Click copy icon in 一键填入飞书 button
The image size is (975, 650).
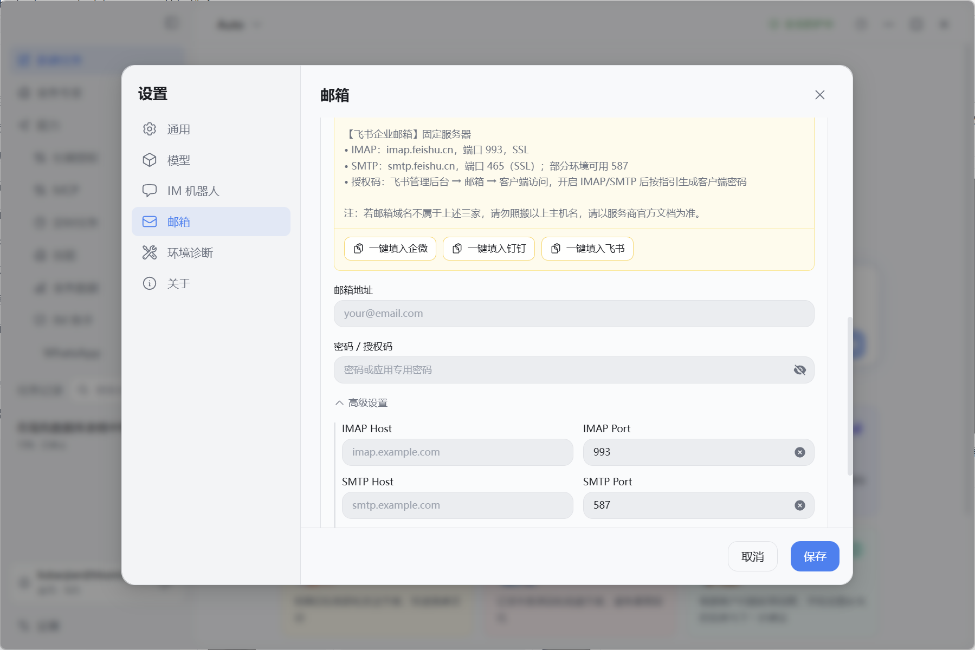pos(556,249)
